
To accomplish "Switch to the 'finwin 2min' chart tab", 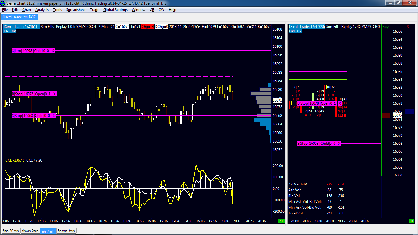I will coord(30,231).
